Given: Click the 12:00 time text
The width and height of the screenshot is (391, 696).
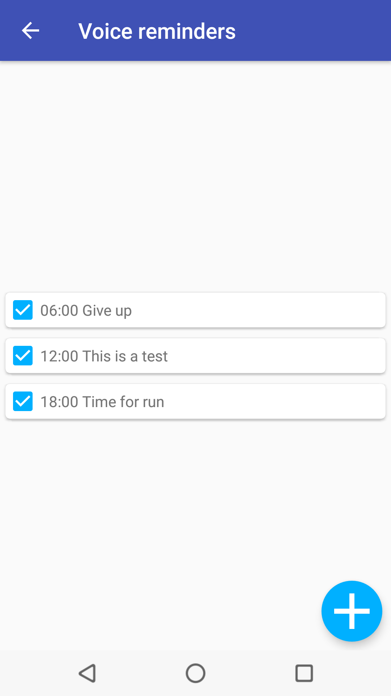Looking at the screenshot, I should click(x=59, y=356).
